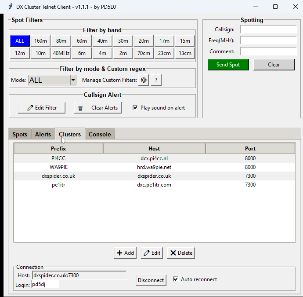Switch to the Spots tab

(20, 134)
